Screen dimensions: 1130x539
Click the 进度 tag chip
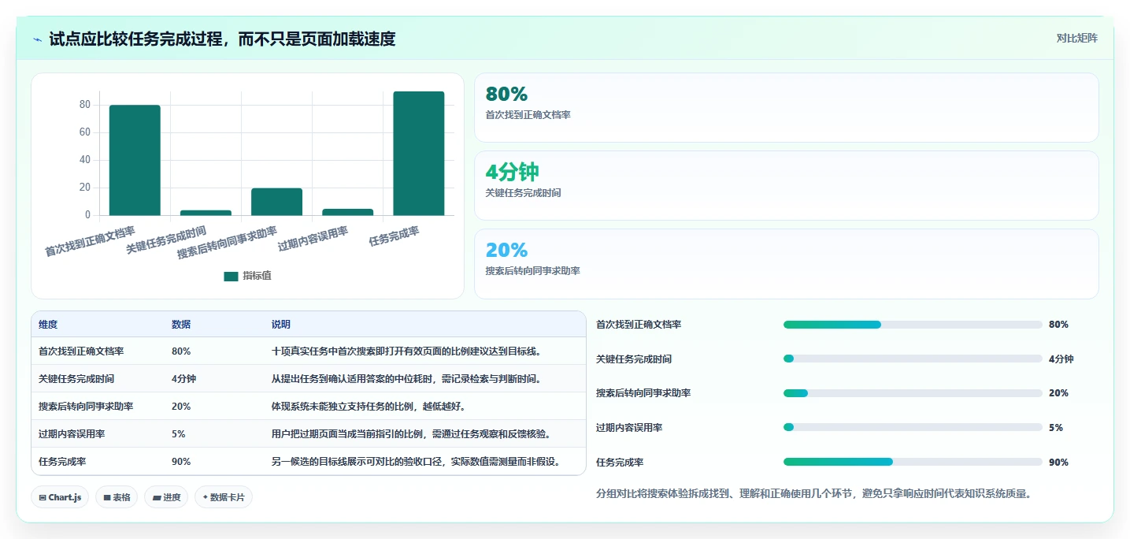click(x=166, y=497)
